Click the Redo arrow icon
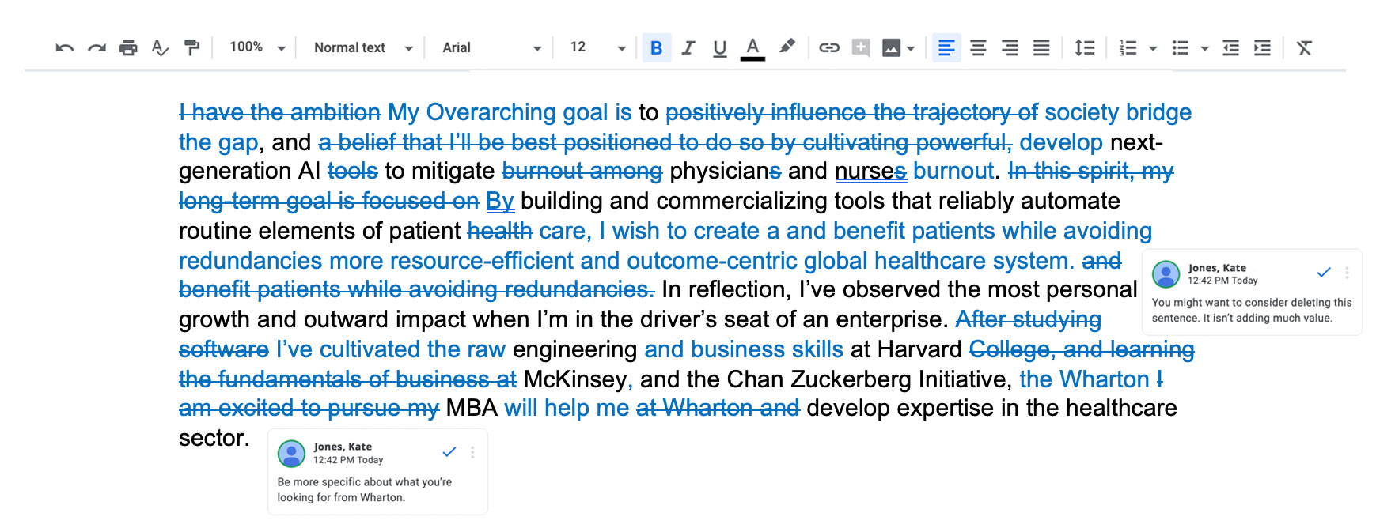The width and height of the screenshot is (1376, 528). 97,48
